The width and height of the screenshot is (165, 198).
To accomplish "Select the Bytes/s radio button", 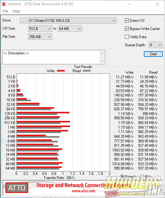I will click(x=122, y=176).
